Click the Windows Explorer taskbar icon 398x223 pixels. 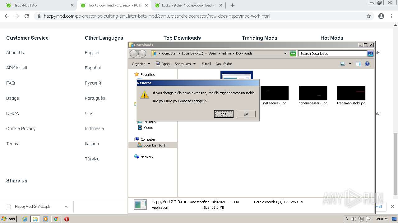(35, 219)
